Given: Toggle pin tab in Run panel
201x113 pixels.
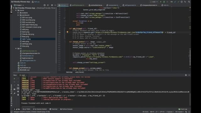Looking at the screenshot, I should click(x=14, y=94).
